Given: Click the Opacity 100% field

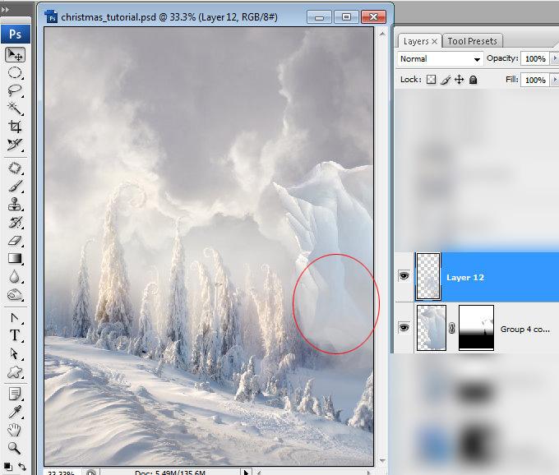Looking at the screenshot, I should coord(535,59).
